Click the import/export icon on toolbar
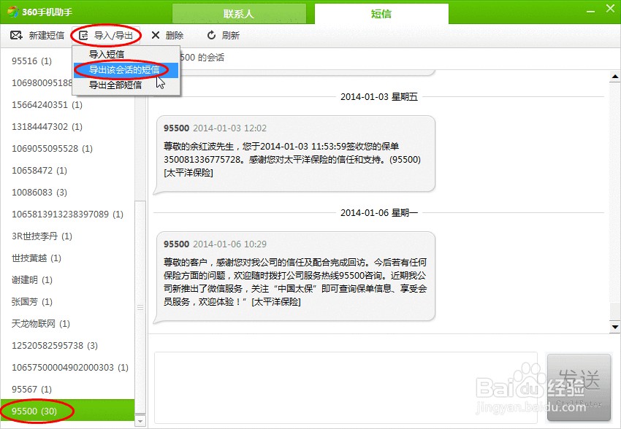The image size is (621, 429). pyautogui.click(x=85, y=34)
